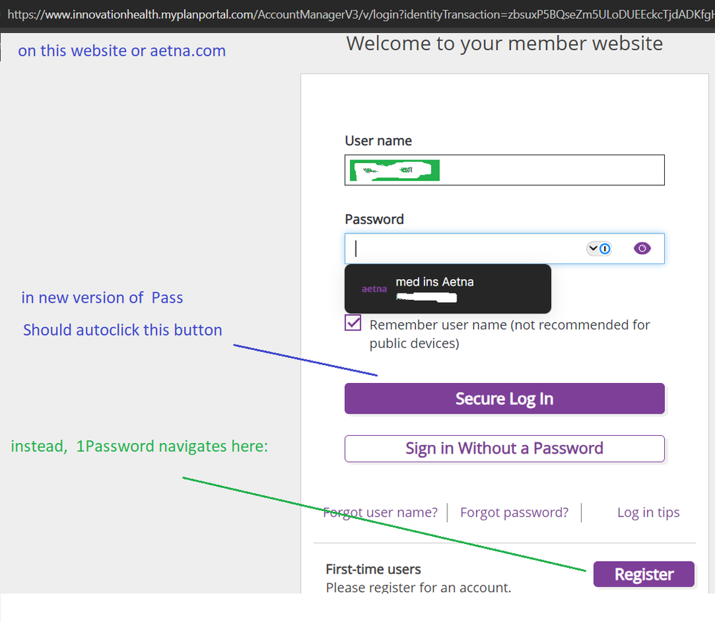The height and width of the screenshot is (622, 715).
Task: Expand 1Password suggestions via the chevron arrow
Action: click(593, 249)
